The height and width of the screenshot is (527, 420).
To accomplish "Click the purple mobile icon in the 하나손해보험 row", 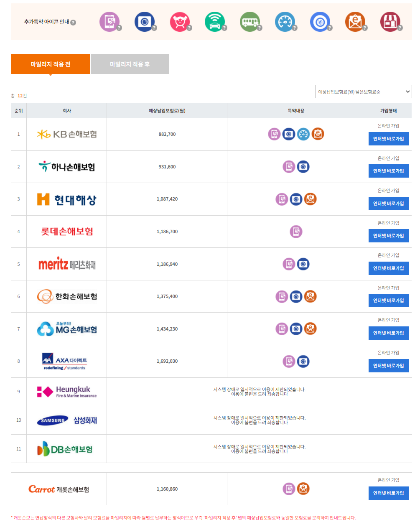I will [289, 167].
